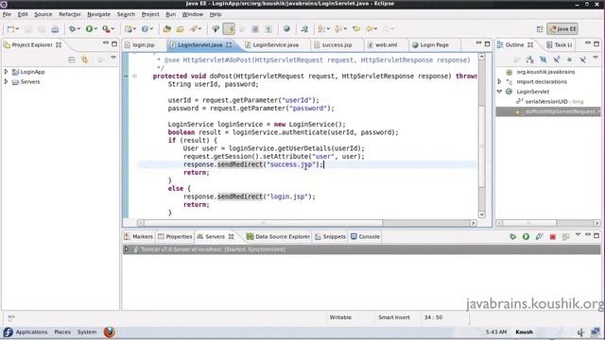
Task: Select the Java EE perspective button
Action: click(562, 29)
